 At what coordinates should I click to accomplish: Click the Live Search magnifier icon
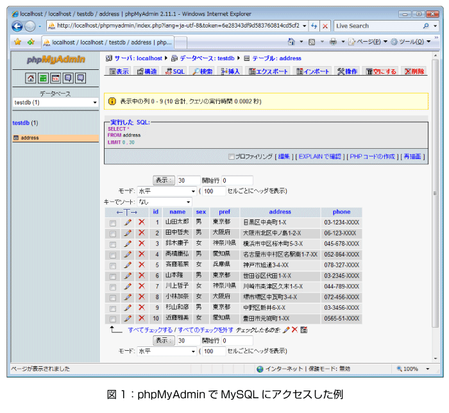coord(426,26)
